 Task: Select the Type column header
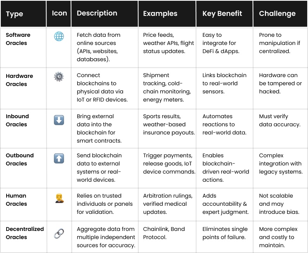pyautogui.click(x=15, y=14)
